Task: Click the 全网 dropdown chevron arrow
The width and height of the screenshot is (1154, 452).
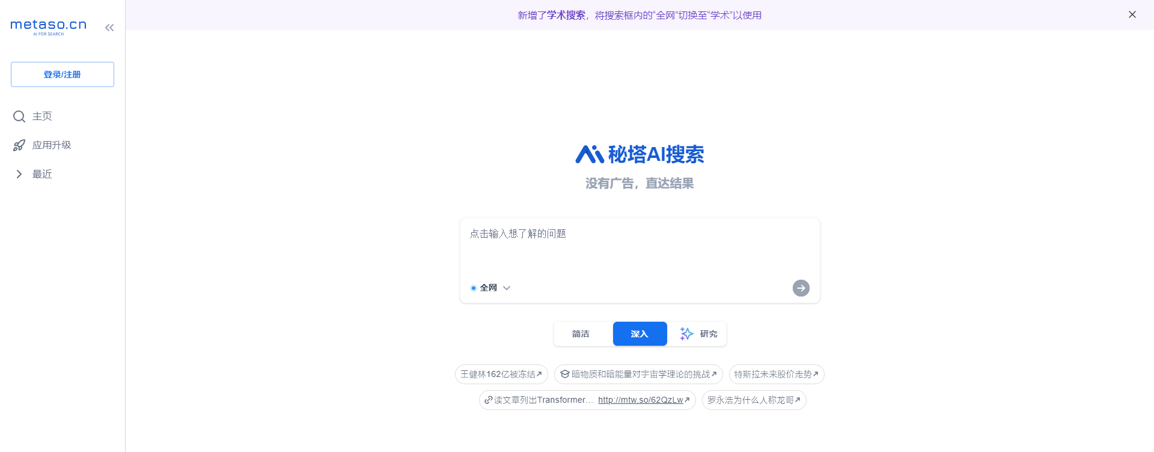Action: (507, 288)
